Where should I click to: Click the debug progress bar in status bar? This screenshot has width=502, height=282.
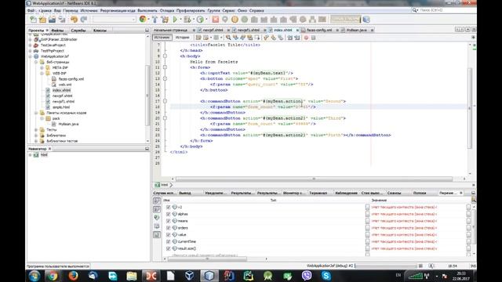point(386,266)
